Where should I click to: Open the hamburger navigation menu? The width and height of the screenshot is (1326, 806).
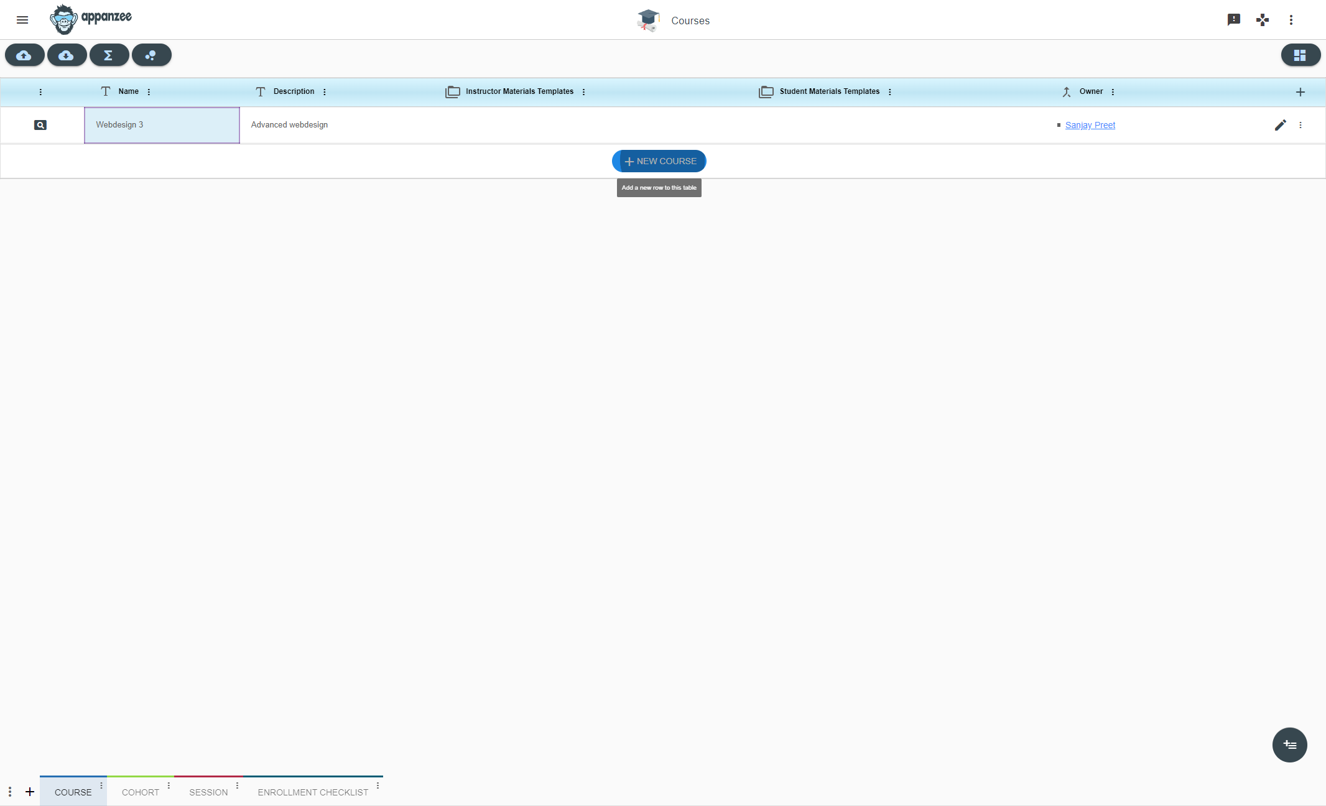pos(22,20)
